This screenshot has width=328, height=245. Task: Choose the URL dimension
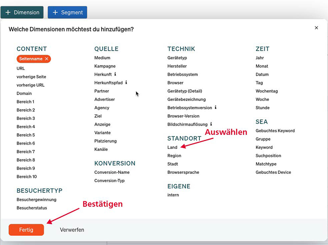coord(21,68)
